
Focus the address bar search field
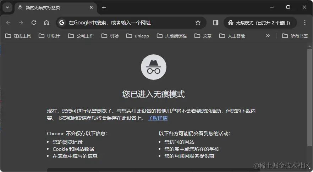coord(131,23)
